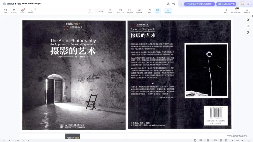
Task: Open the 目录 table of contents panel
Action: pyautogui.click(x=5, y=11)
